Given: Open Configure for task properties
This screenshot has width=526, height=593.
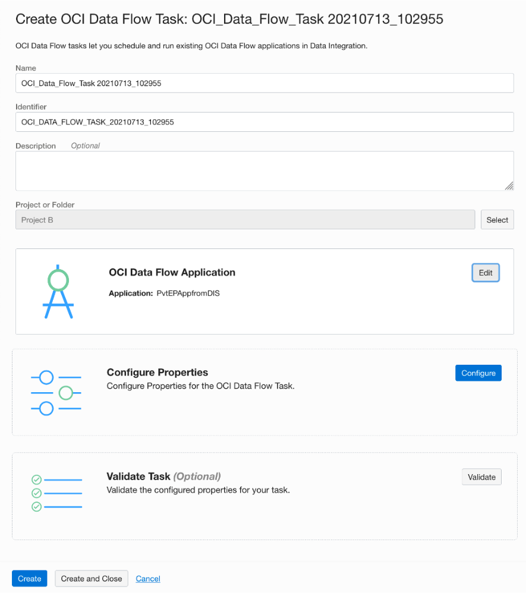Looking at the screenshot, I should tap(478, 373).
